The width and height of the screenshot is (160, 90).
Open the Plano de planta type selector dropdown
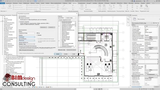[x=142, y=23]
